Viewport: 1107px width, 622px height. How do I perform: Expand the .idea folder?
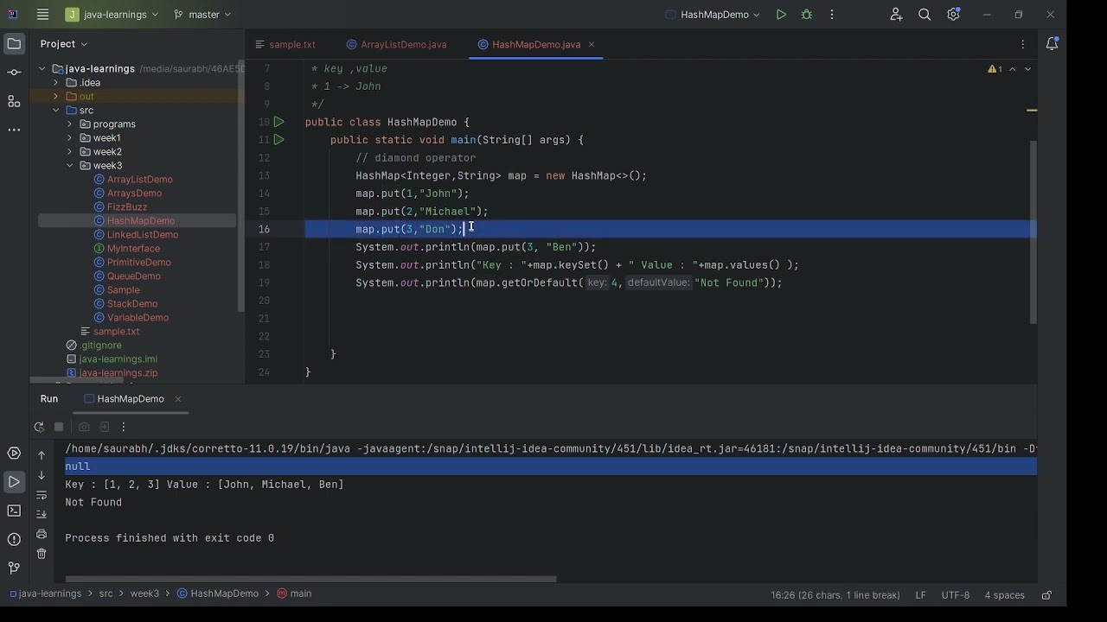point(55,83)
